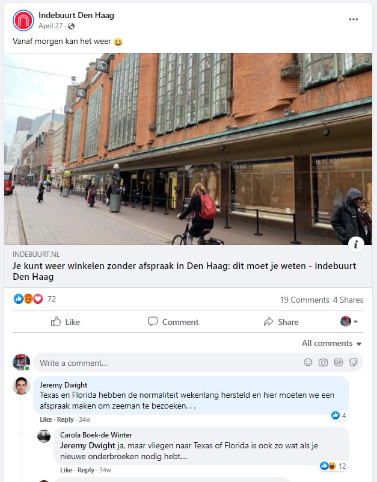Attach a photo using the camera icon

click(x=323, y=362)
